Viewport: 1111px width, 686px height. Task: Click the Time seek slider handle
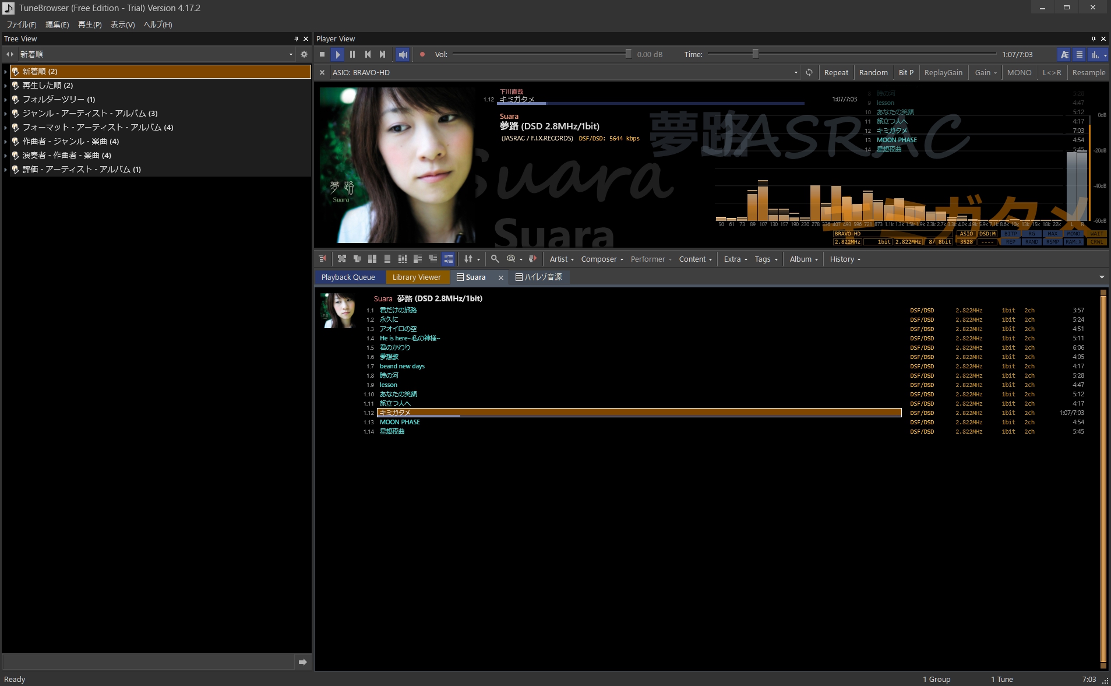point(755,54)
